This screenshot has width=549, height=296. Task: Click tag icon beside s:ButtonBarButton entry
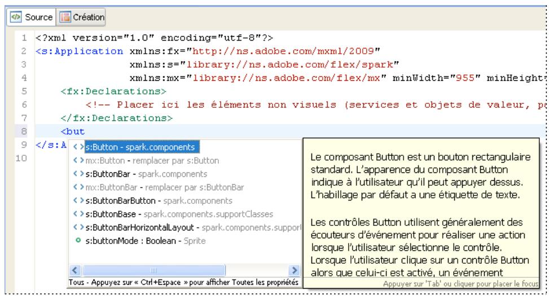[78, 201]
